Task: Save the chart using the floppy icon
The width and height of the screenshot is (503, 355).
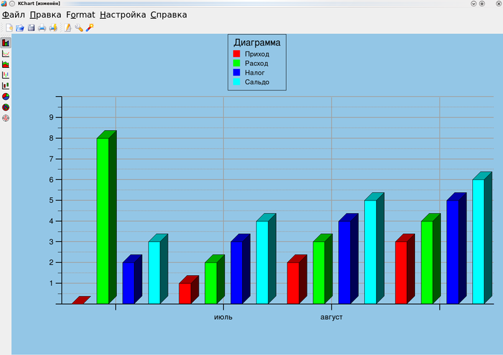Action: (x=31, y=28)
